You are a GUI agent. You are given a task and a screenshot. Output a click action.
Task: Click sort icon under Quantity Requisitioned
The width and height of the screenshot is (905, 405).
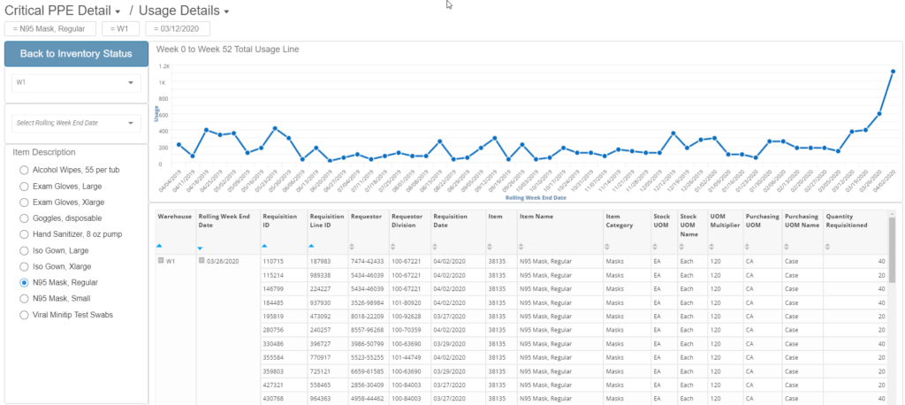pos(828,246)
